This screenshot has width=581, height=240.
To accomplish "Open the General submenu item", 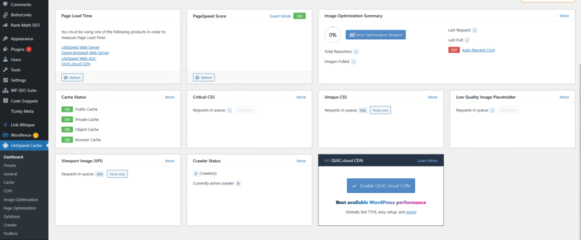I will click(x=10, y=174).
